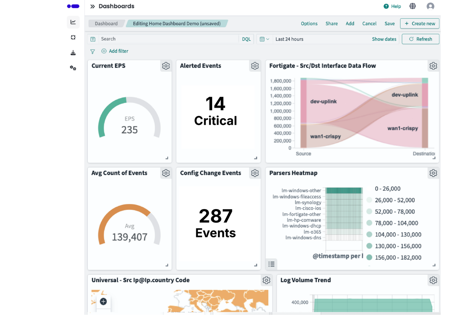
Task: Open the calendar quick-select dropdown
Action: (264, 39)
